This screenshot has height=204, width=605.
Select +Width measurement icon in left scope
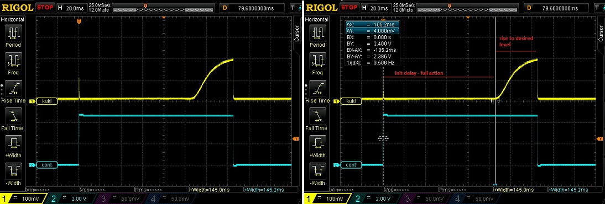click(x=13, y=143)
